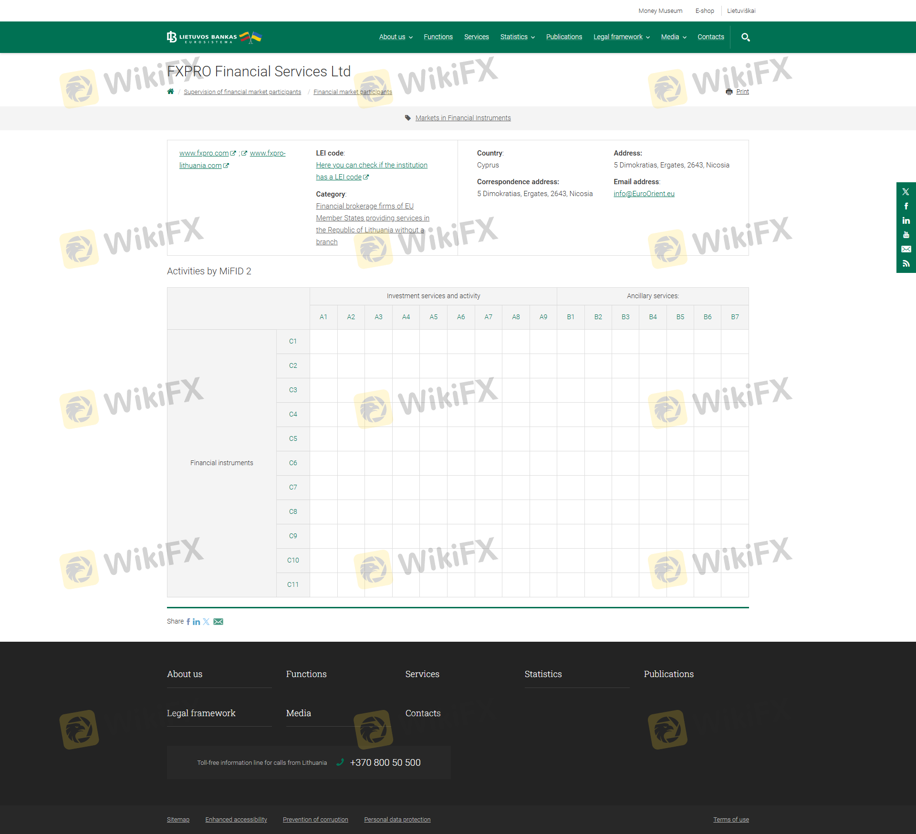The height and width of the screenshot is (834, 916).
Task: Expand the Statistics dropdown menu
Action: click(517, 37)
